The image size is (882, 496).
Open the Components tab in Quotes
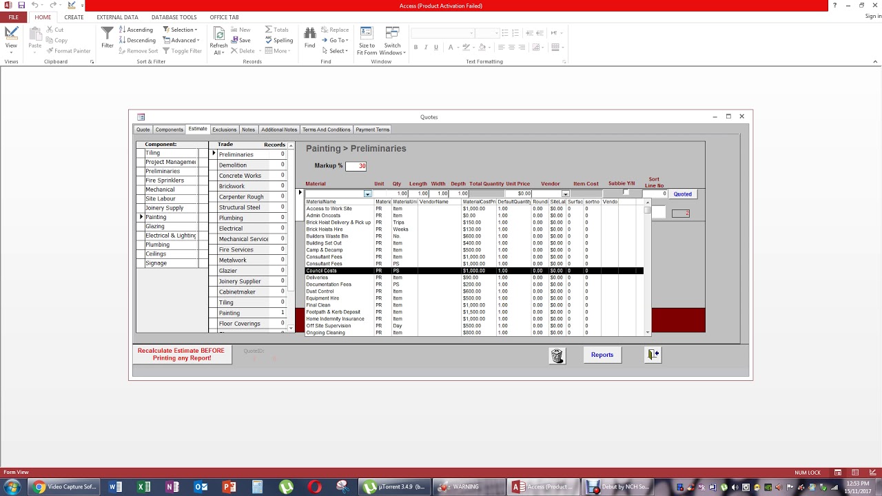click(x=169, y=130)
